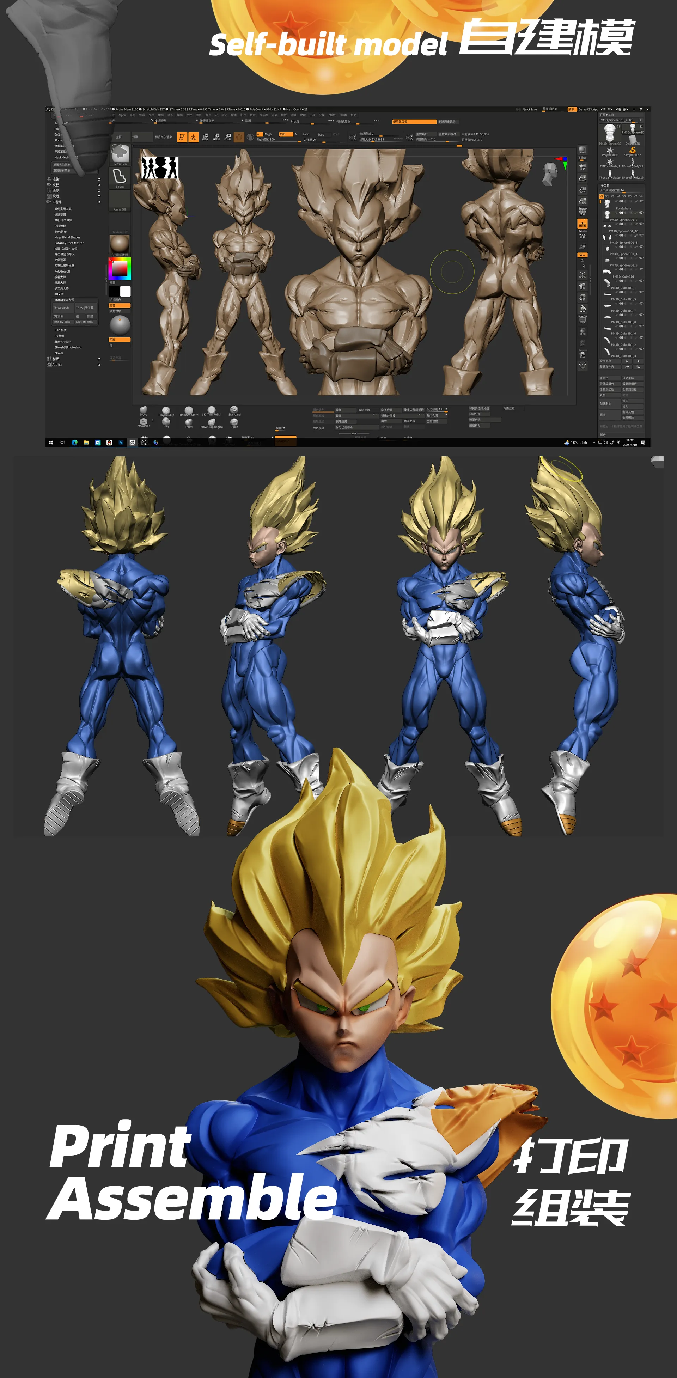Screen dimensions: 677x1378
Task: Select the Pinch brush
Action: [x=234, y=422]
